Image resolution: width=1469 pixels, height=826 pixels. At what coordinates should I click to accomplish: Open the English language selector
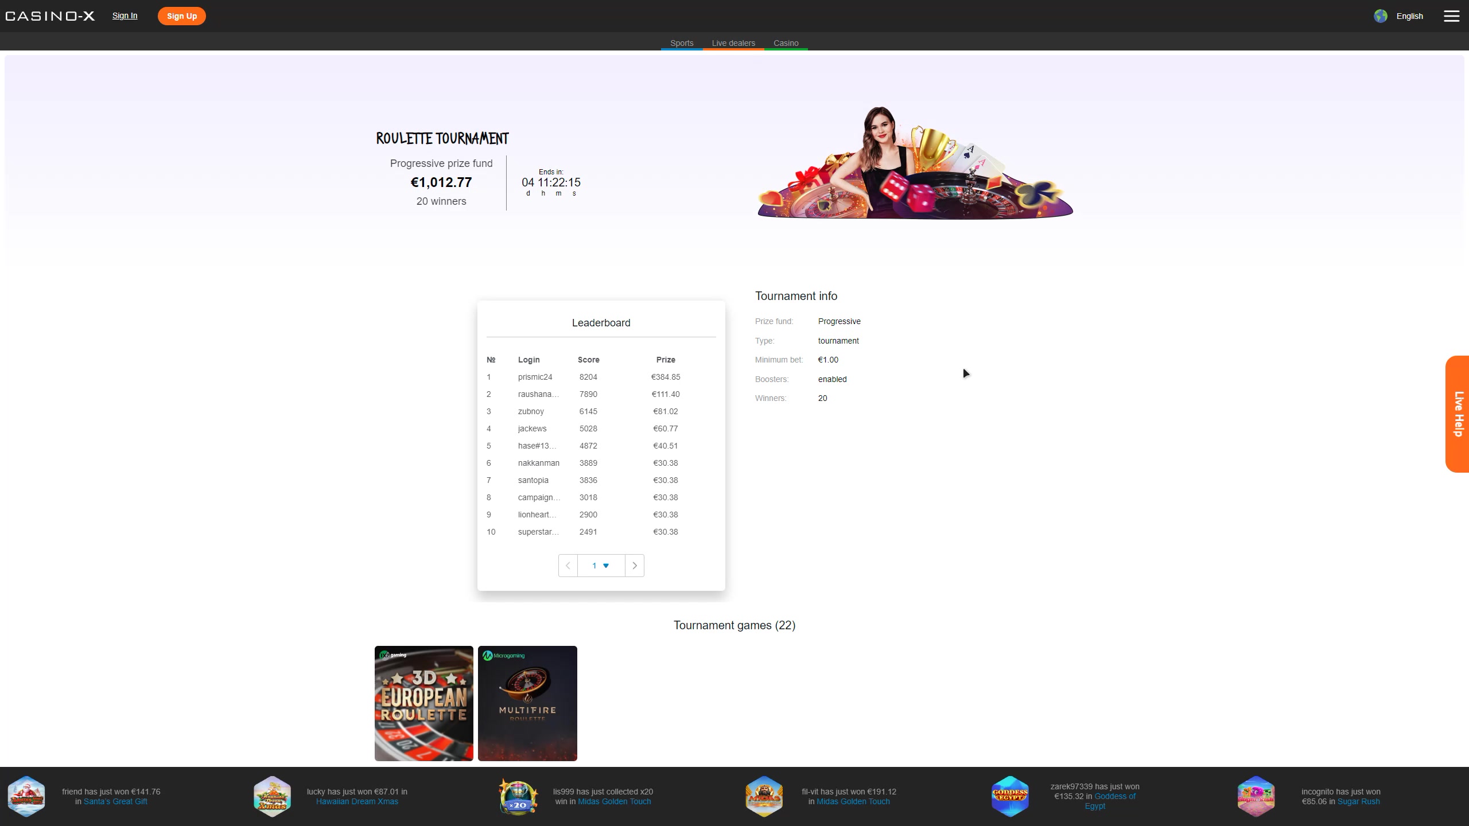point(1409,16)
